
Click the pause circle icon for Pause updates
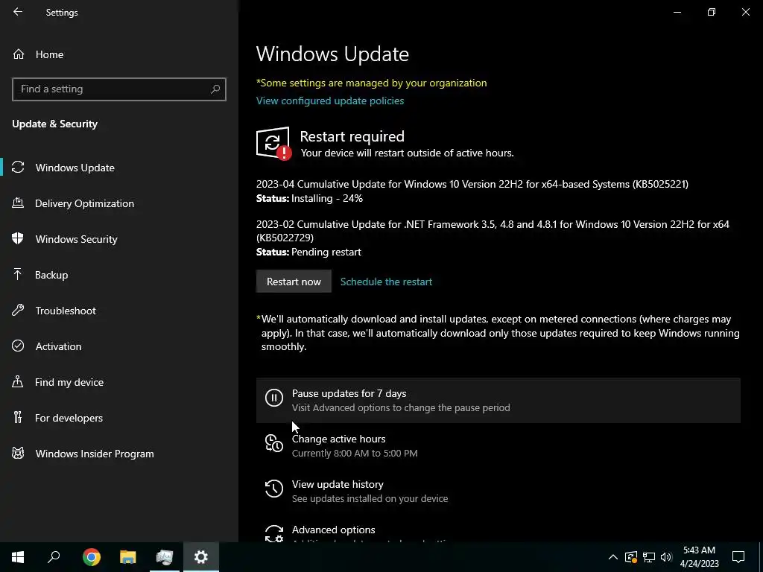click(x=274, y=398)
